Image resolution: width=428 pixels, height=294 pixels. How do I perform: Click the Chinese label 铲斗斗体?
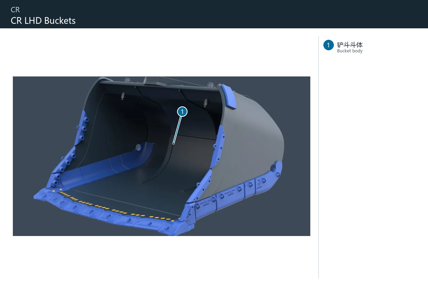coord(350,45)
